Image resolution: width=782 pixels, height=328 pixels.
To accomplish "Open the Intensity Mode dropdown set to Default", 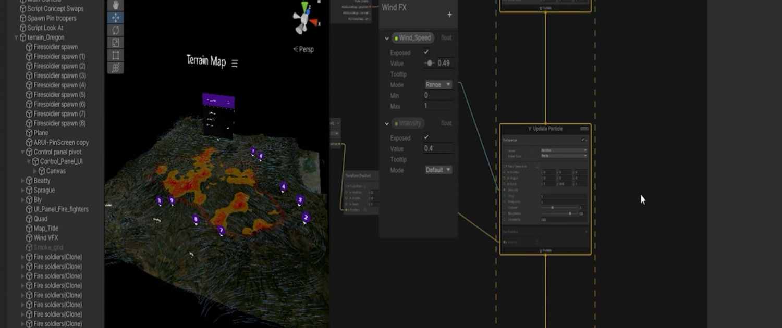I will click(438, 170).
